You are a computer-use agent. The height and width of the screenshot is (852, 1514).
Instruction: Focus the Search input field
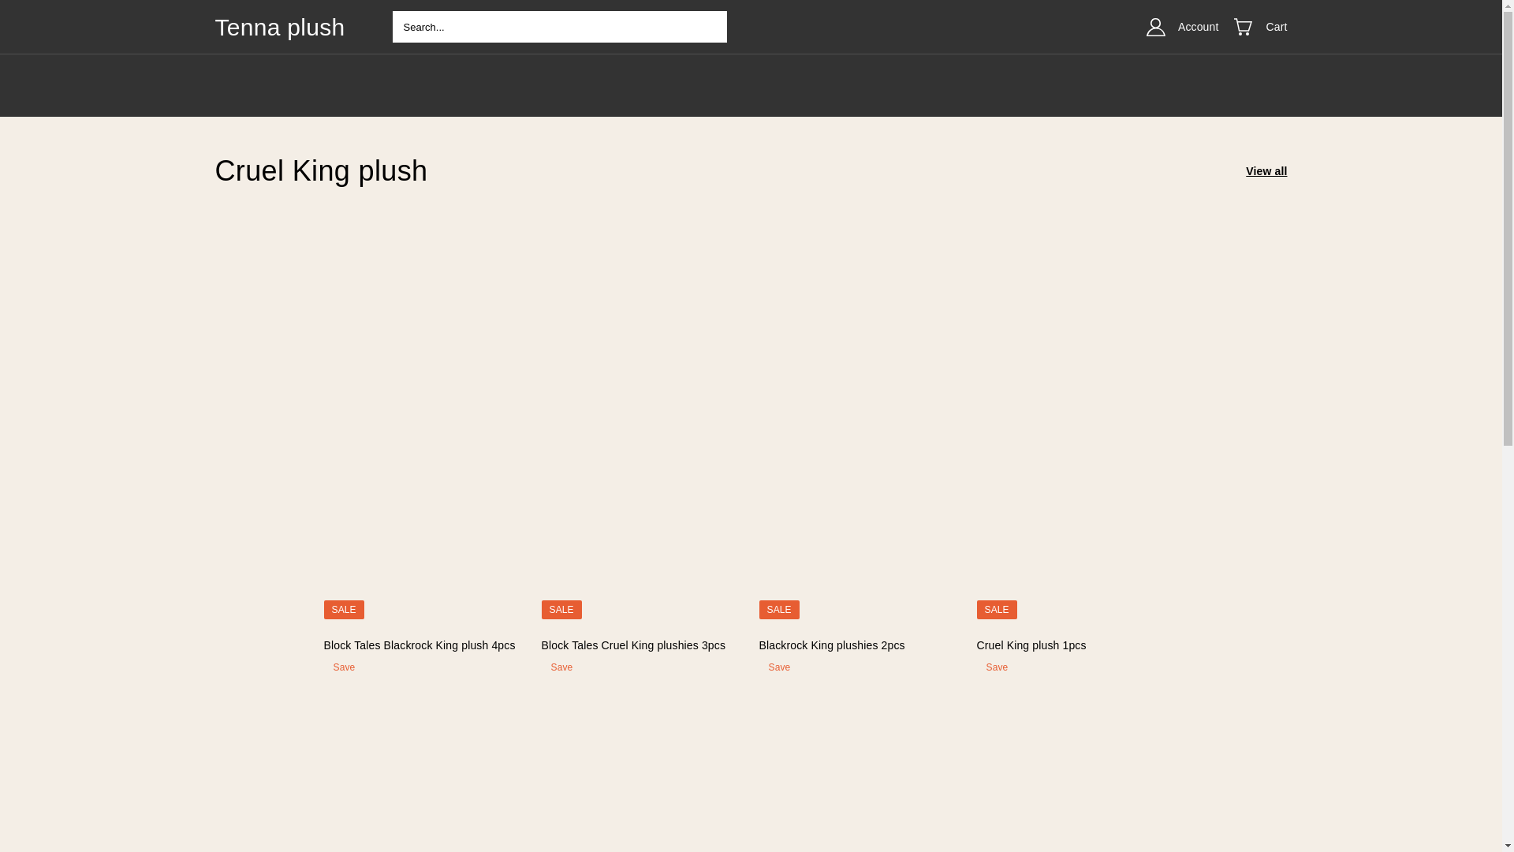pyautogui.click(x=559, y=27)
